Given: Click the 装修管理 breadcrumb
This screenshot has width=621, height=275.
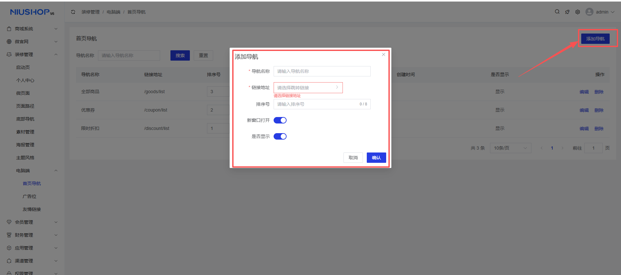Looking at the screenshot, I should 91,12.
